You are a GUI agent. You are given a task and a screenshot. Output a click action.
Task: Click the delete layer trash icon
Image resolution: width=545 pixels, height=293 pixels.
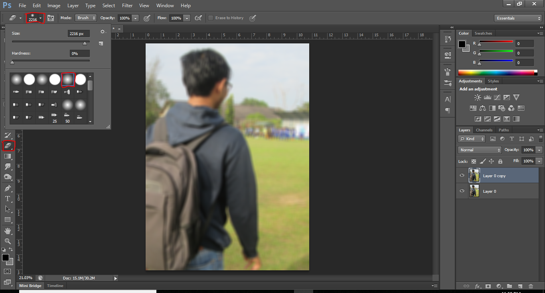point(531,286)
